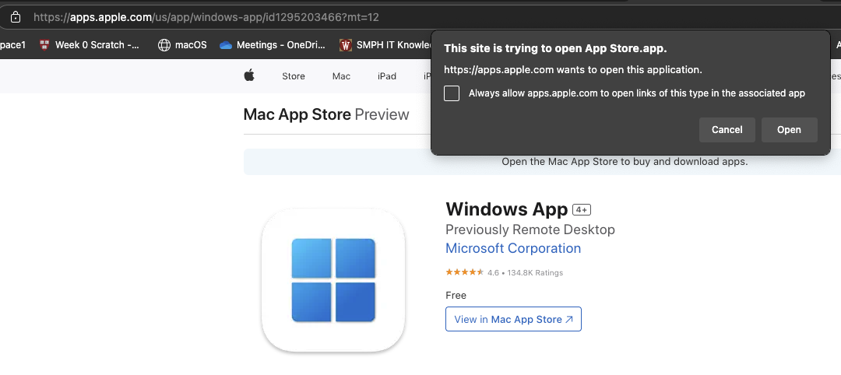Click Open in the App Store dialog
The image size is (841, 375).
point(789,130)
